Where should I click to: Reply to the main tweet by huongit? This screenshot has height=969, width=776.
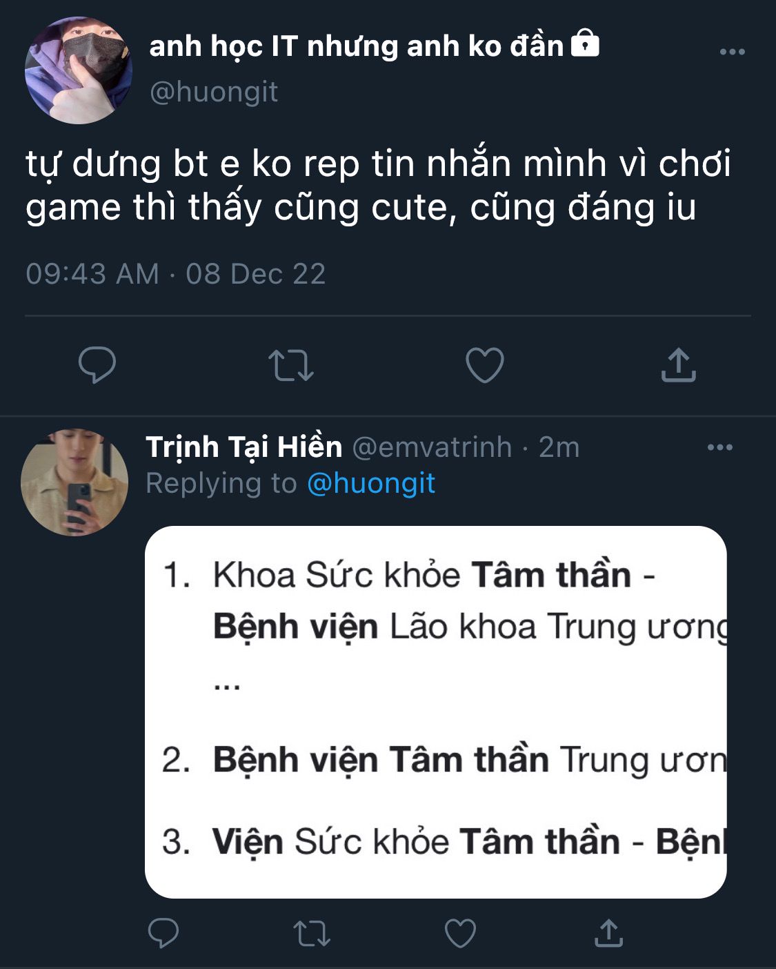click(x=97, y=365)
